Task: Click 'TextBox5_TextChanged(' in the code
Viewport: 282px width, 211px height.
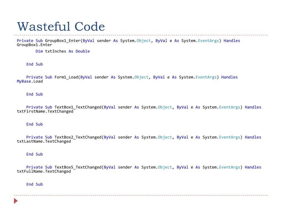Action: coord(79,167)
